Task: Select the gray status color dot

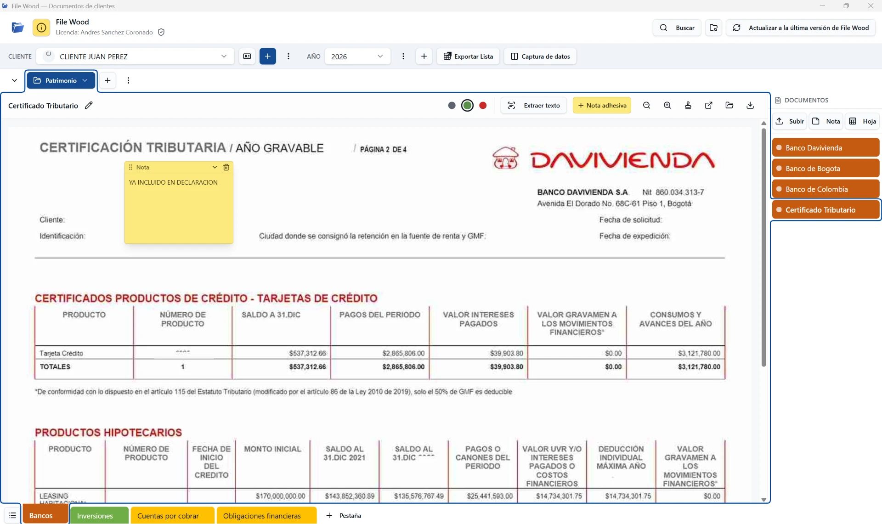Action: [x=452, y=105]
